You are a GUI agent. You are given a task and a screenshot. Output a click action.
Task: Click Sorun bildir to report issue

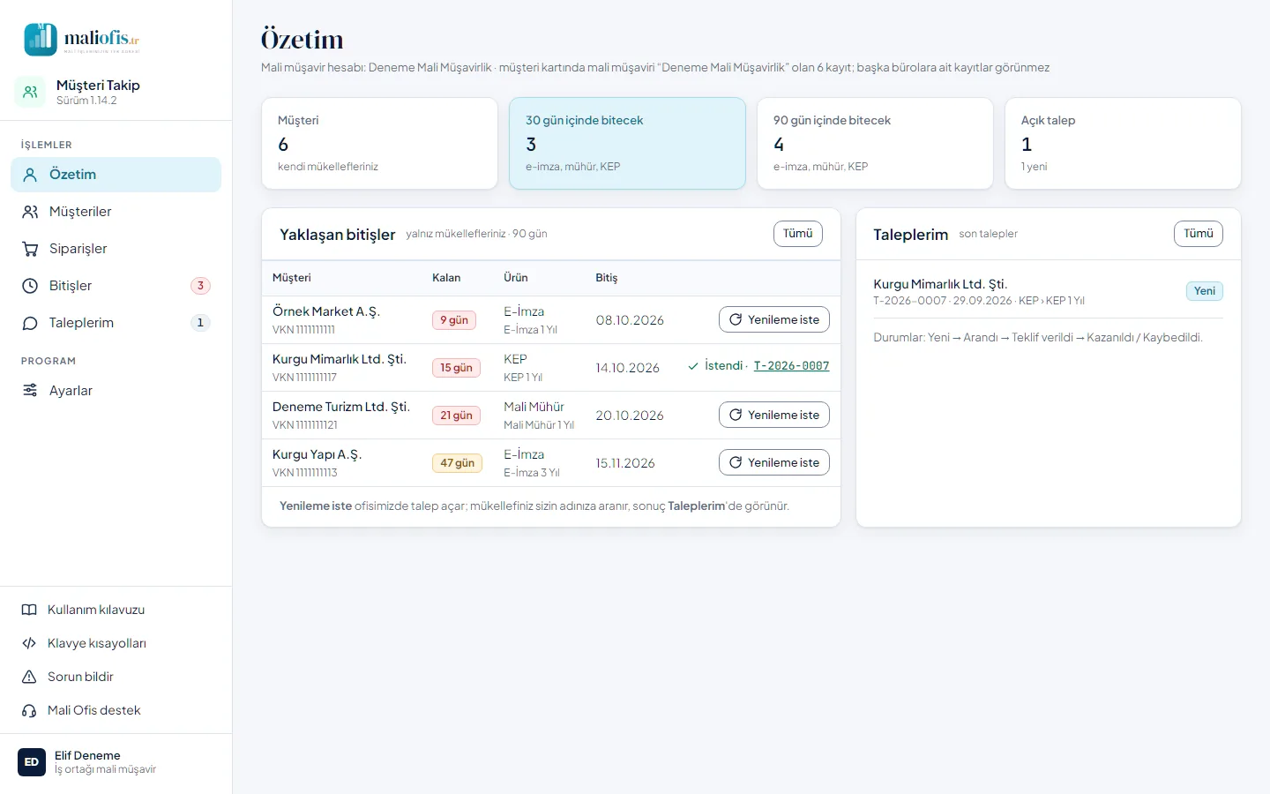point(116,677)
